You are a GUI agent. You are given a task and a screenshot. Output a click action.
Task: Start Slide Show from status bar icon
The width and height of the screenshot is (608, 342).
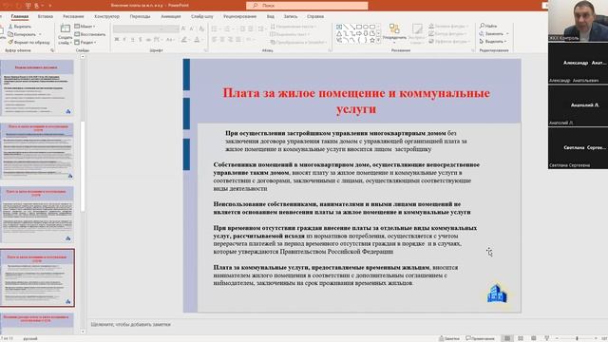pos(547,338)
